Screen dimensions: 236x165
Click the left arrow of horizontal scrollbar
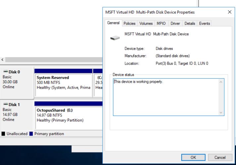(x=3, y=60)
